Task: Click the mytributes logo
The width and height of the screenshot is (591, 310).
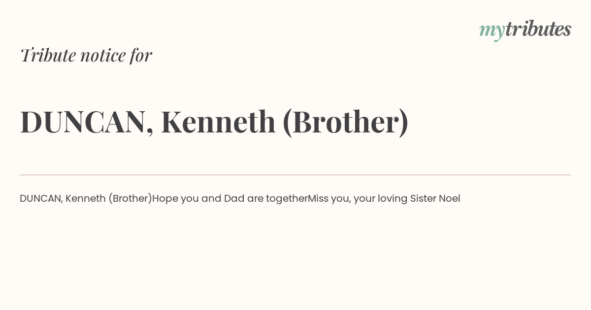Action: 525,30
